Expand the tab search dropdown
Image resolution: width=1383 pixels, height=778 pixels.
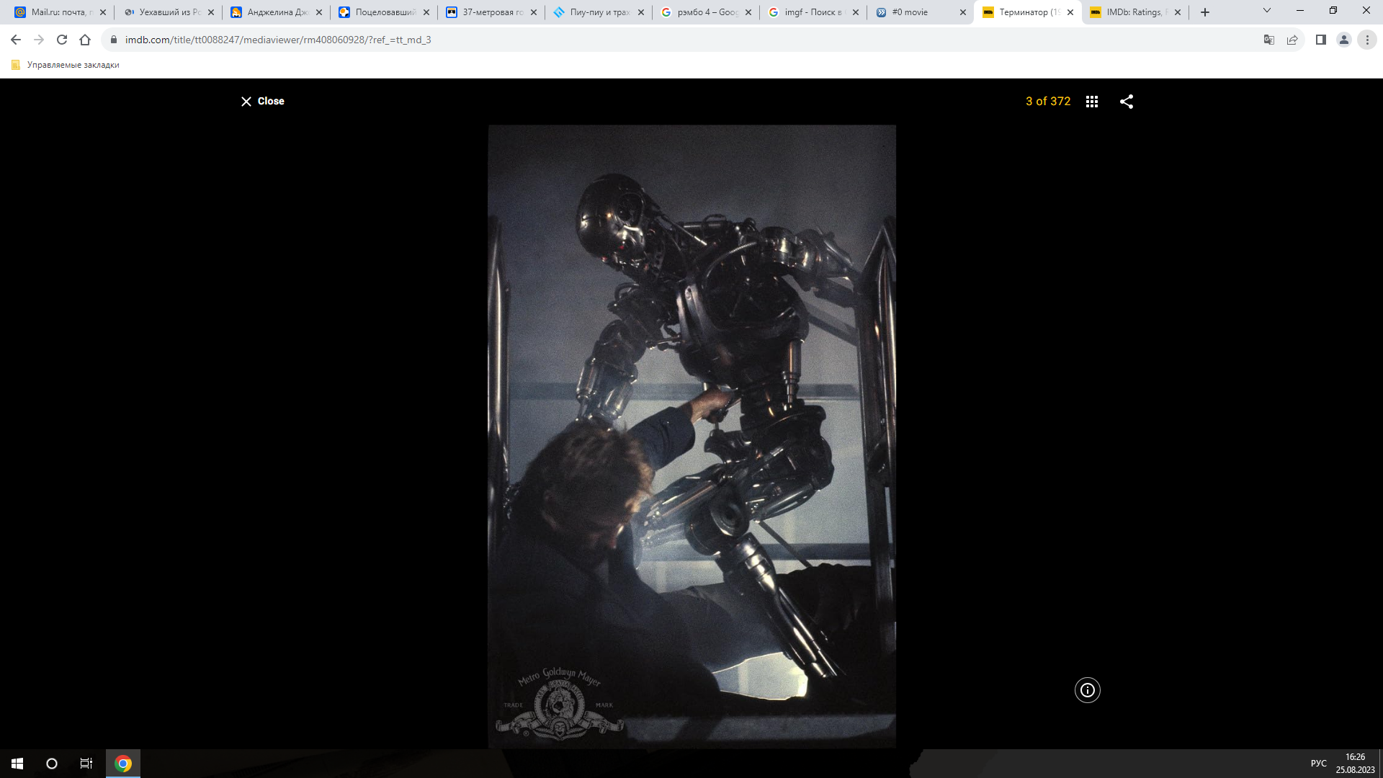coord(1267,11)
